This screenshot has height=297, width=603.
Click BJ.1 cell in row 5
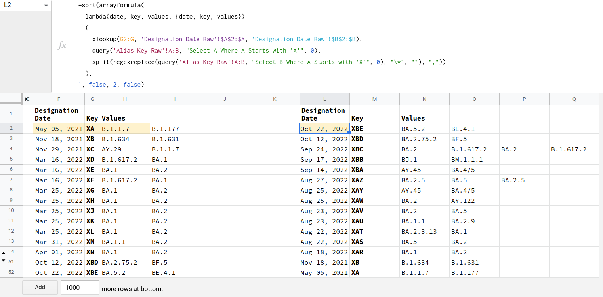point(424,159)
